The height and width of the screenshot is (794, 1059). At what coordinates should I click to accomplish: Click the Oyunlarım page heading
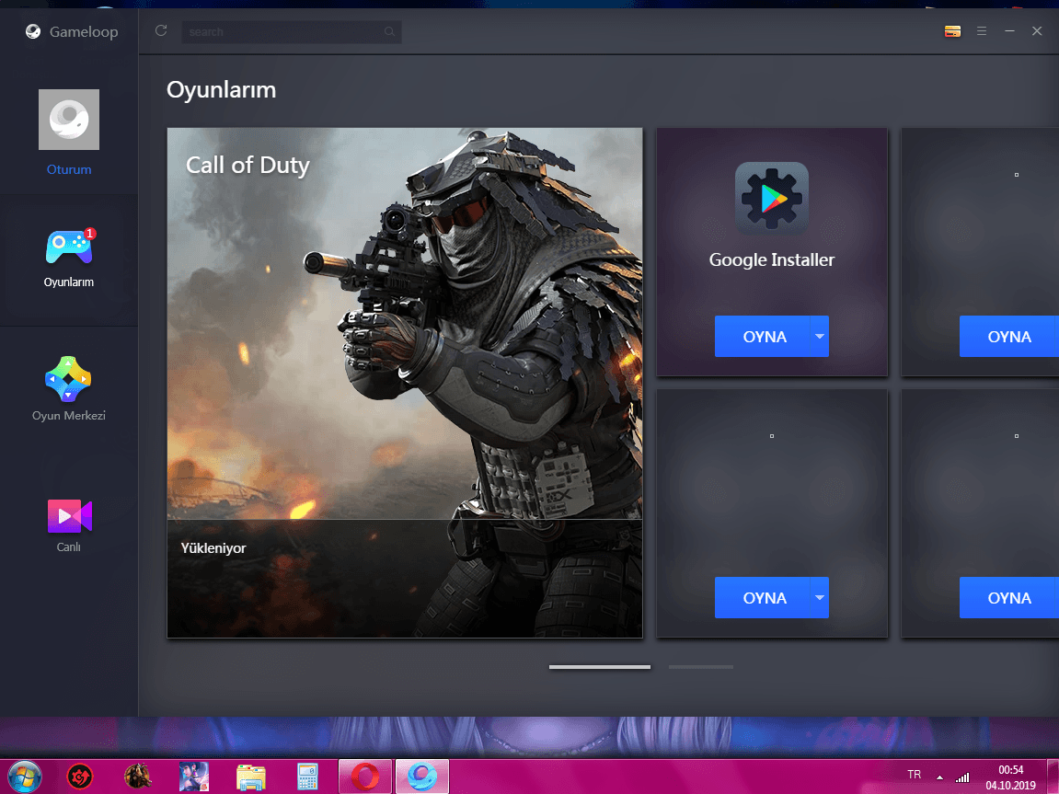(x=222, y=90)
